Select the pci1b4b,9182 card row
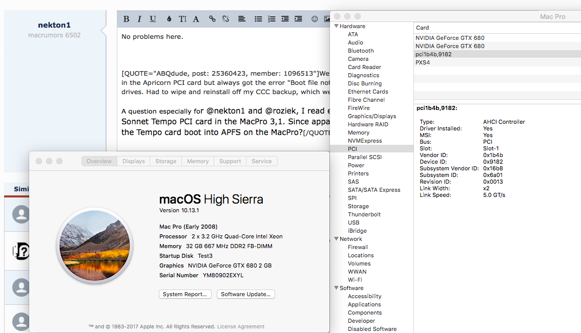 [x=497, y=54]
